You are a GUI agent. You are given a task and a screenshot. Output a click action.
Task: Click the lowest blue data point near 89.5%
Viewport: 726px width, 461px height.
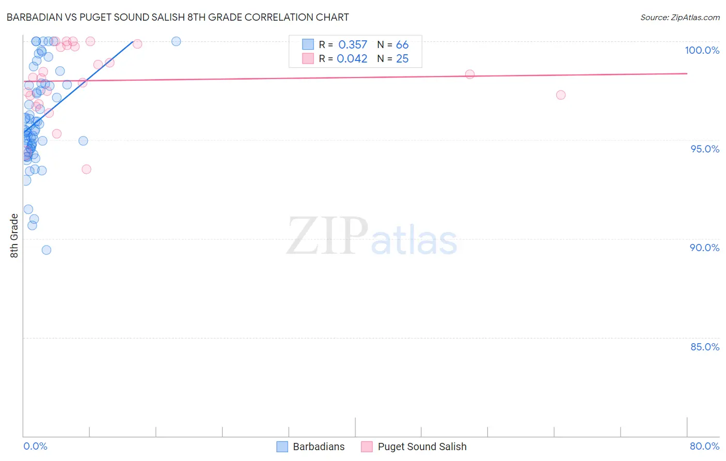pos(46,250)
